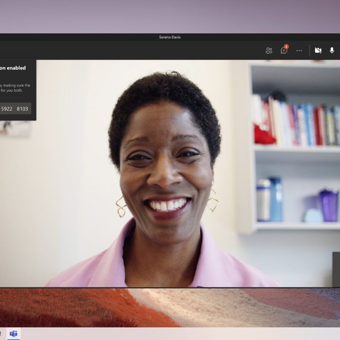Select the security code group 5922

tap(7, 109)
